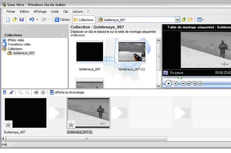
Task: Click effect star on Goldeneye_007 (2) clip
Action: pos(71,125)
